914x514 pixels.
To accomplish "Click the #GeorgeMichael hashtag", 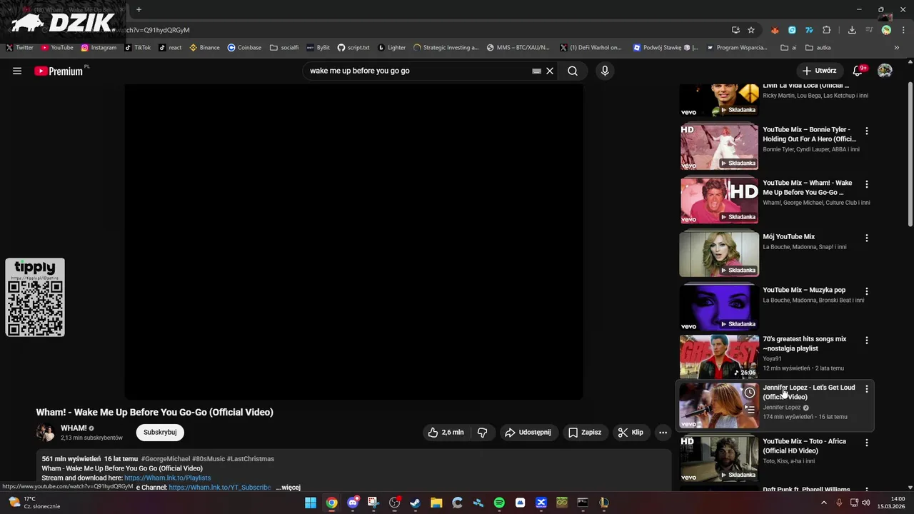I will (x=165, y=459).
